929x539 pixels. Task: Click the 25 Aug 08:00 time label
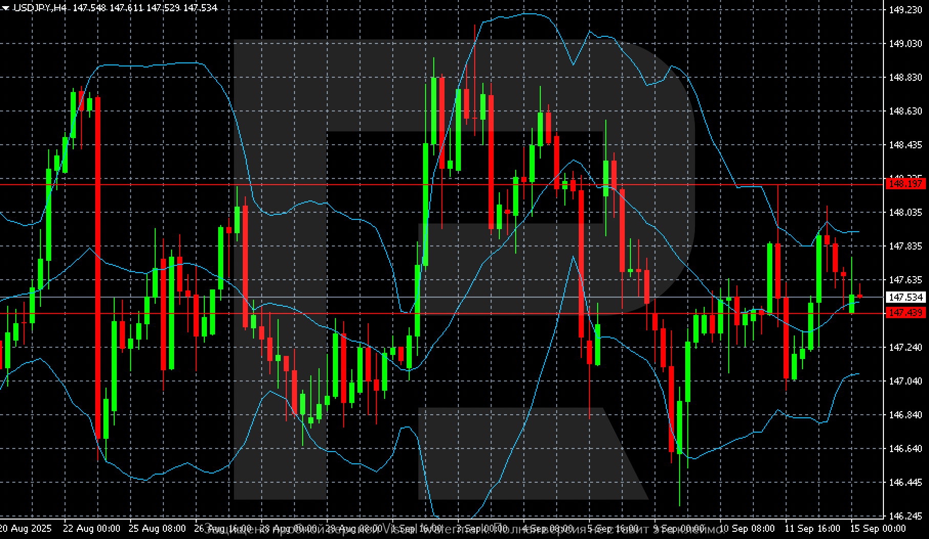[157, 528]
